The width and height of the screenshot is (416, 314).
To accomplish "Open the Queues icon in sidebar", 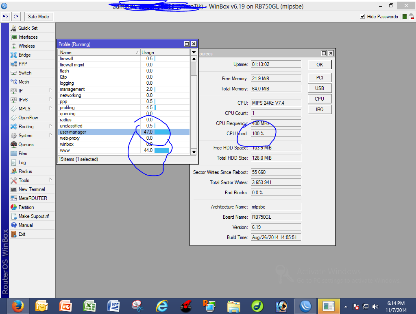I will (14, 145).
